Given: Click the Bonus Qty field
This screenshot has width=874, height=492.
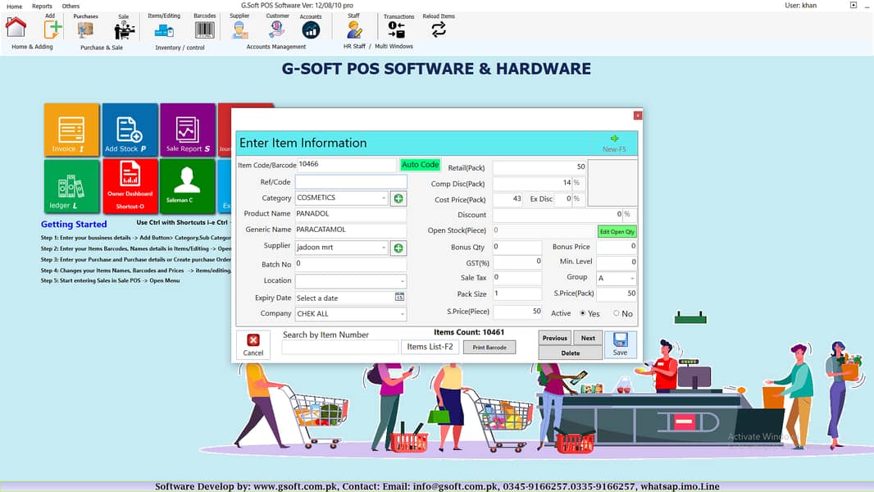Looking at the screenshot, I should coord(517,247).
